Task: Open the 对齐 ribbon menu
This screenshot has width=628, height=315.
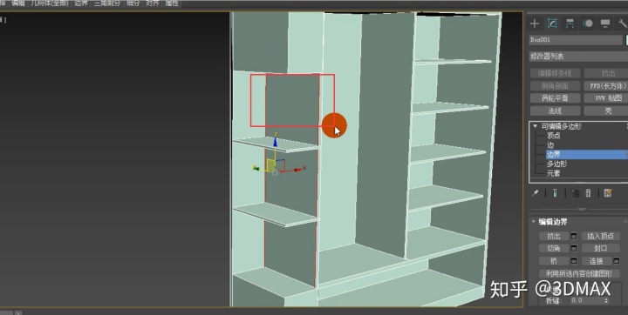Action: [x=152, y=3]
